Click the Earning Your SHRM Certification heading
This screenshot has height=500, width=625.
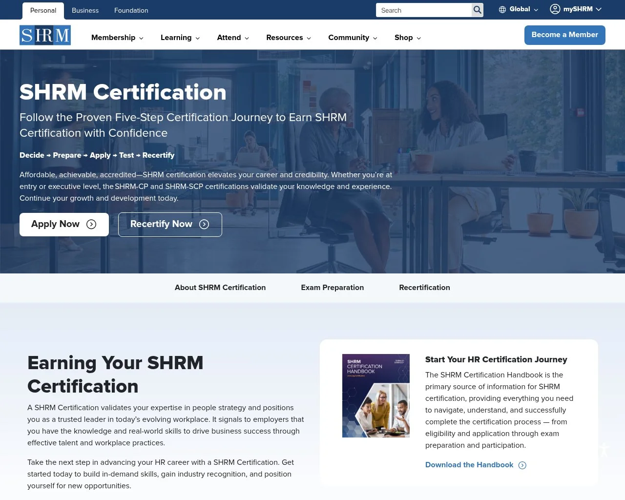click(x=115, y=375)
